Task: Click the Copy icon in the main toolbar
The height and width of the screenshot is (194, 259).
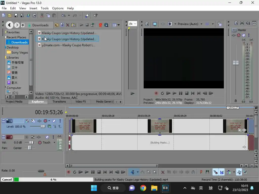Action: point(48,15)
